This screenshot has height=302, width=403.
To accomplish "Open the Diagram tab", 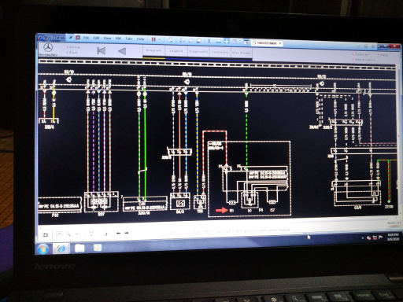I will (153, 50).
